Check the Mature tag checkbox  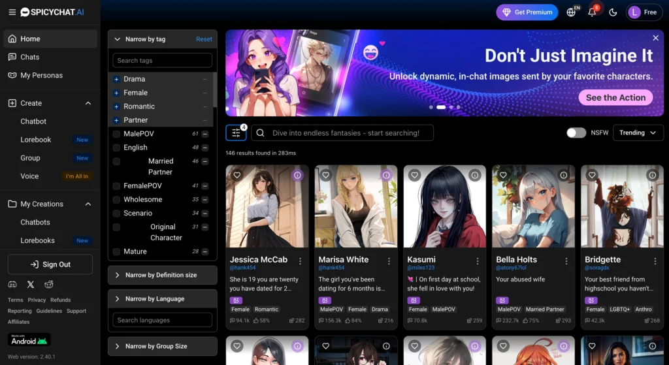pyautogui.click(x=116, y=251)
